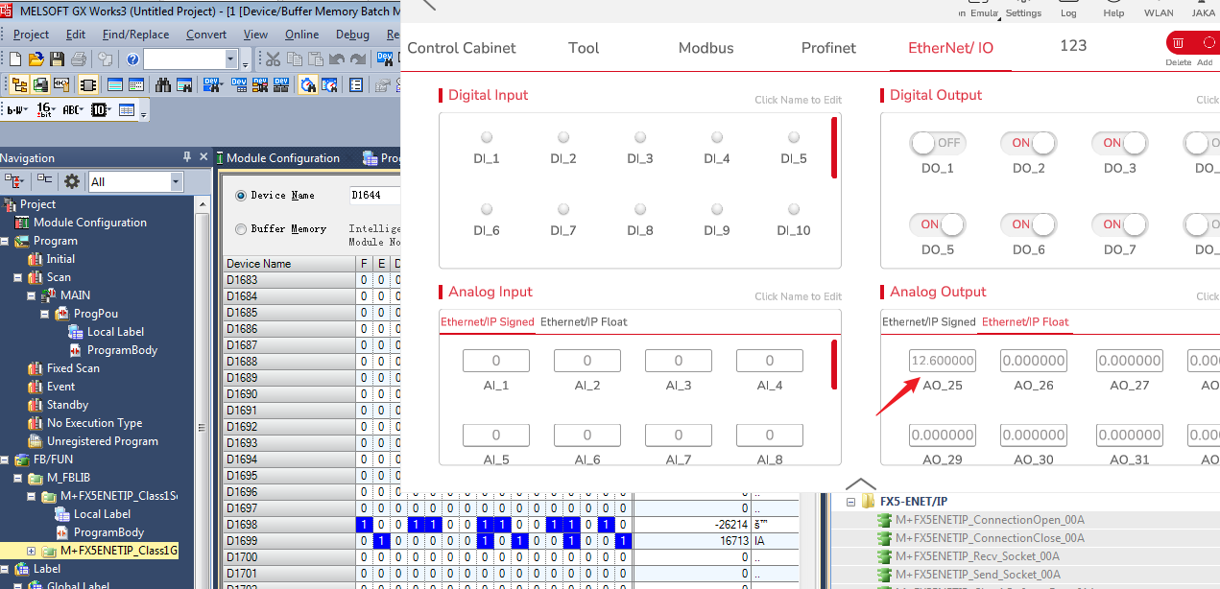This screenshot has width=1220, height=589.
Task: Click the Save project toolbar icon
Action: [x=58, y=59]
